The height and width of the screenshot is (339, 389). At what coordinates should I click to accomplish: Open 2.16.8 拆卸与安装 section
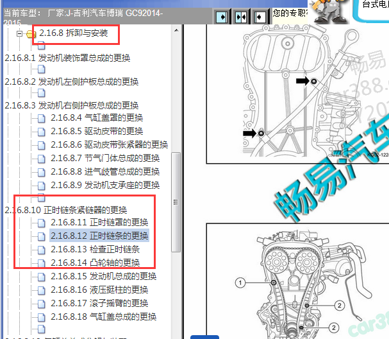pyautogui.click(x=74, y=33)
